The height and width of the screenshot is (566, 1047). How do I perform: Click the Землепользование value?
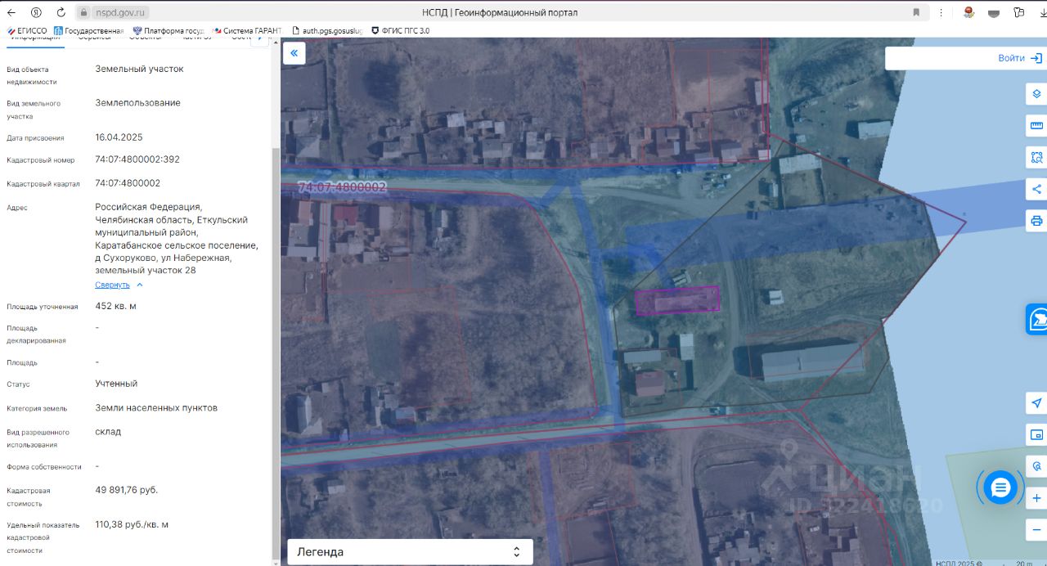[x=137, y=103]
